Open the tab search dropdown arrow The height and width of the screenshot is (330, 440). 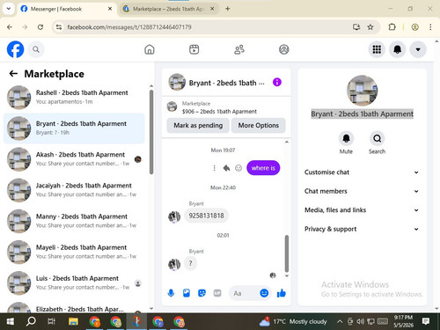click(9, 9)
